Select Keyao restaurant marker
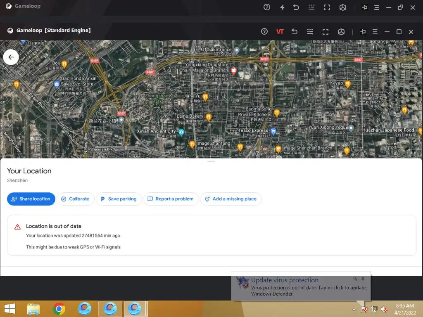Screen dimensions: 423x317 (x=348, y=84)
